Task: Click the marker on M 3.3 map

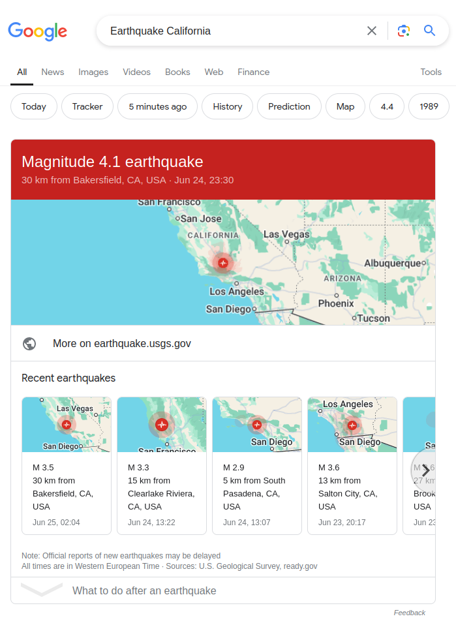Action: (x=162, y=425)
